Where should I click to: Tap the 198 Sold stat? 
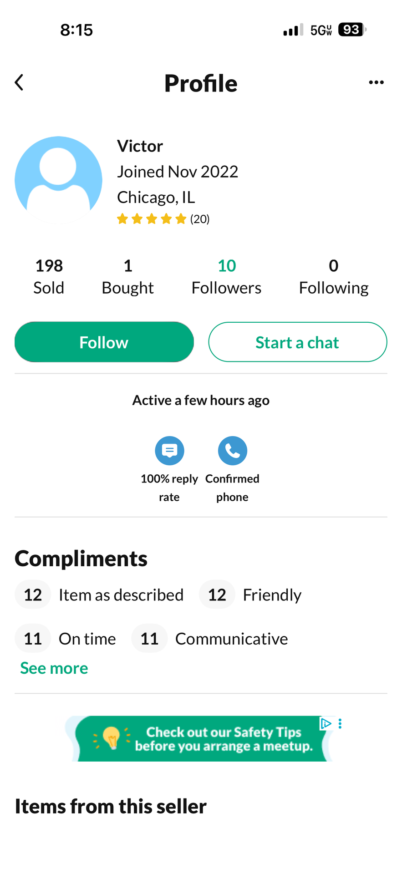coord(49,276)
